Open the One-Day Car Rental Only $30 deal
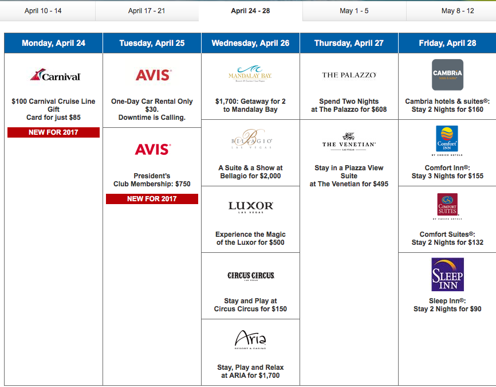Image resolution: width=496 pixels, height=387 pixels. (152, 110)
